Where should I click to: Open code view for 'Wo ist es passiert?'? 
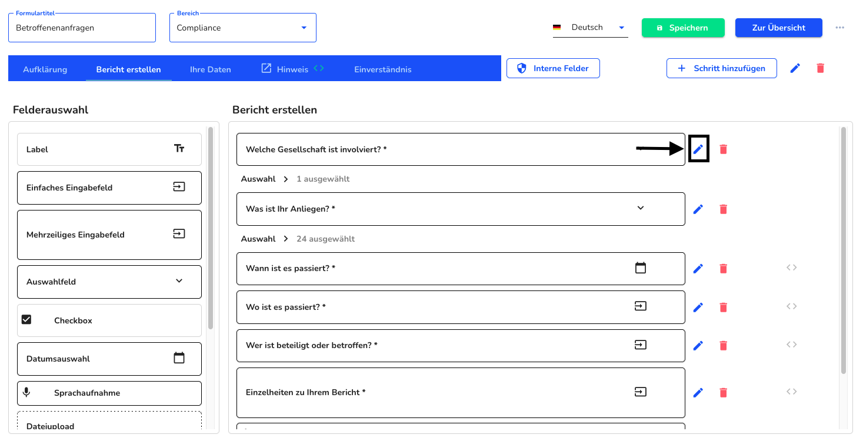(792, 306)
